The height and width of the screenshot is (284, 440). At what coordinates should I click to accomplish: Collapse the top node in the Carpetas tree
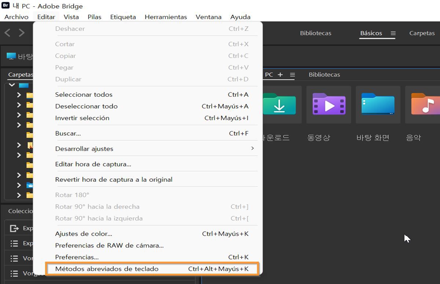[x=12, y=85]
